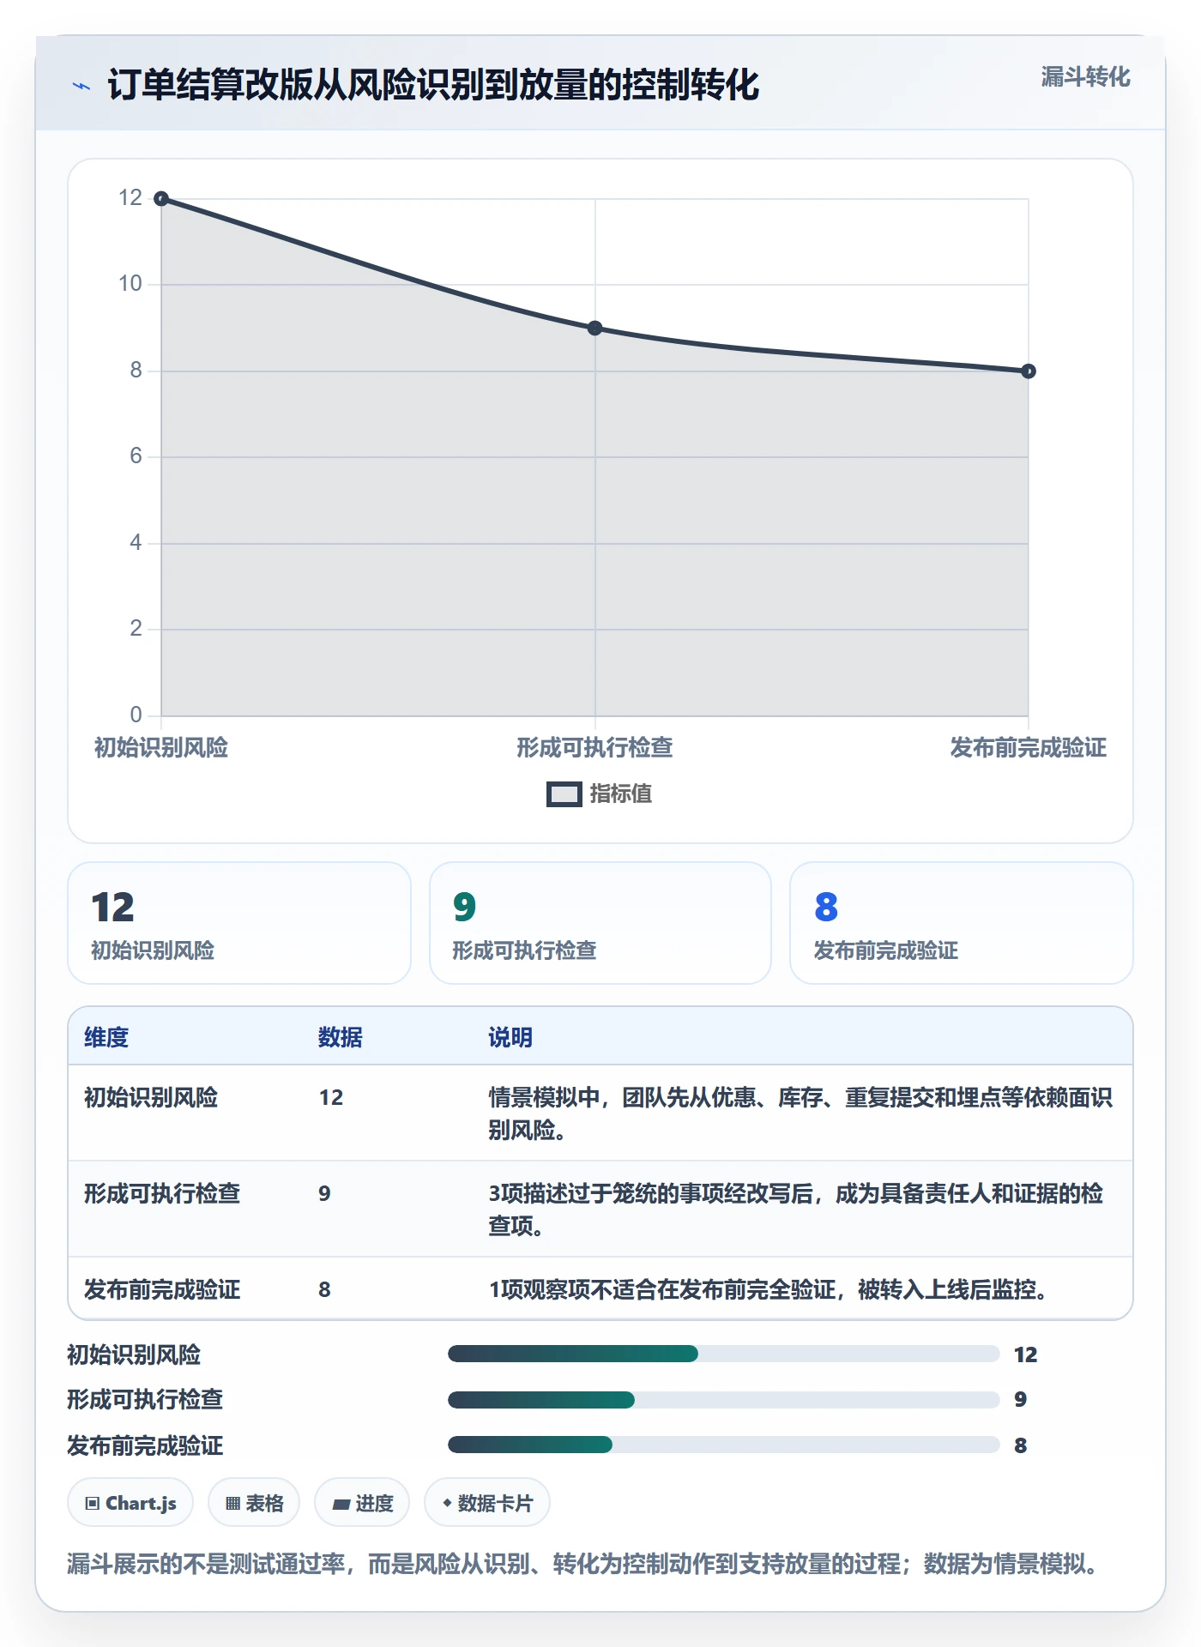
Task: Click the bar icon in the 进度 tag
Action: (x=341, y=1504)
